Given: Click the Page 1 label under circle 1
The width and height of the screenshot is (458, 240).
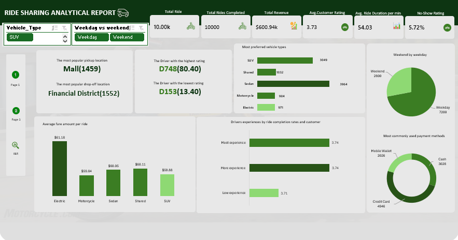Looking at the screenshot, I should click(15, 85).
